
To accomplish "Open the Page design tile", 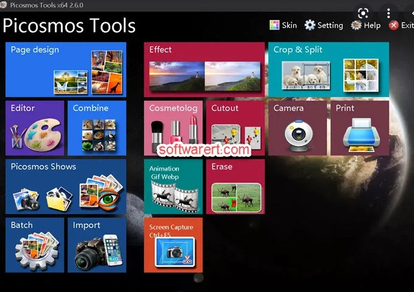I will [66, 69].
